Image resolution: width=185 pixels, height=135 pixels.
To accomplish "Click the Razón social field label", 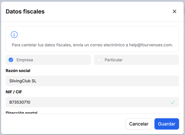I will (18, 71).
